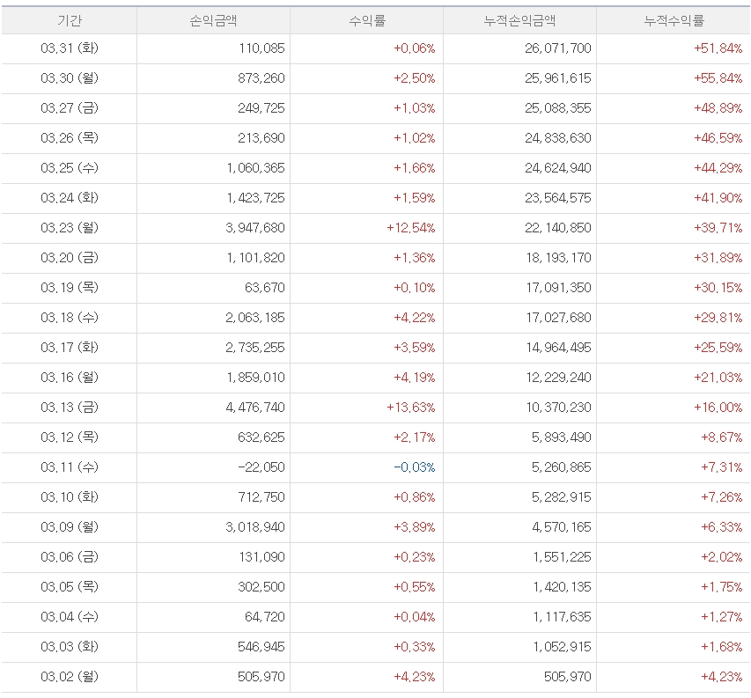Select the negative -22,050 loss amount

tap(261, 467)
